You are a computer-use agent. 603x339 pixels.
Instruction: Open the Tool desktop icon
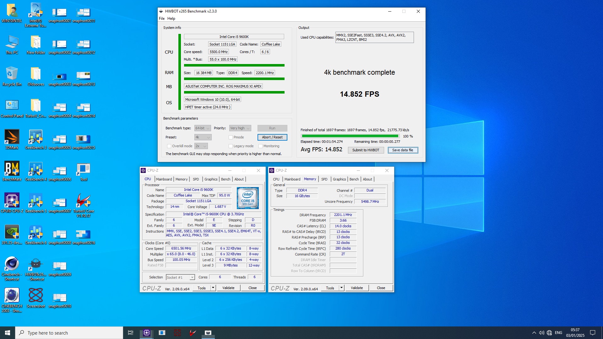pyautogui.click(x=84, y=172)
